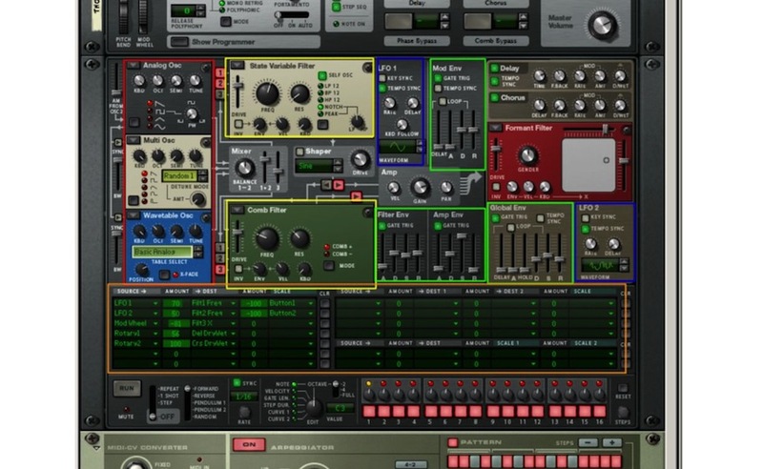This screenshot has height=469, width=763.
Task: Turn on the Arpeggiator ON button
Action: point(249,444)
